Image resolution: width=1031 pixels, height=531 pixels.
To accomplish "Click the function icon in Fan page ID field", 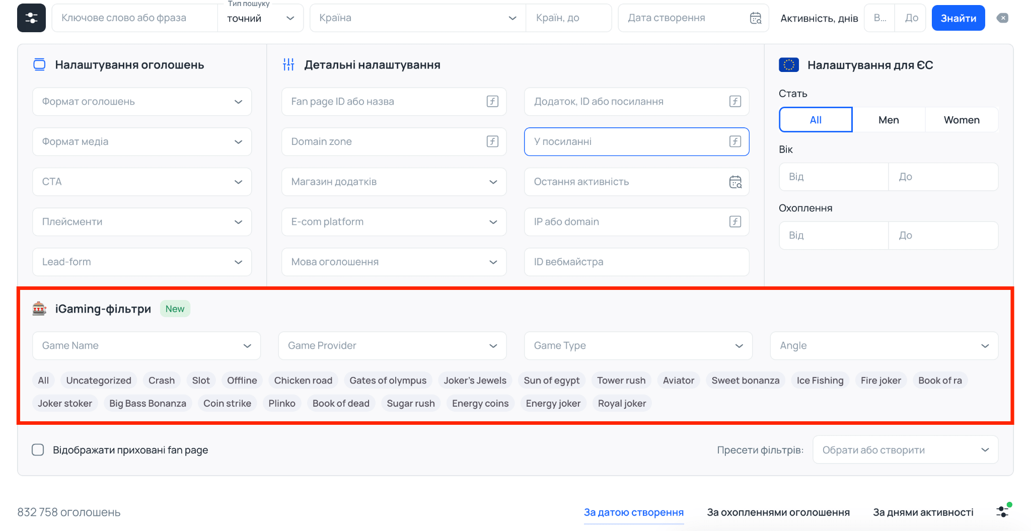I will tap(492, 101).
